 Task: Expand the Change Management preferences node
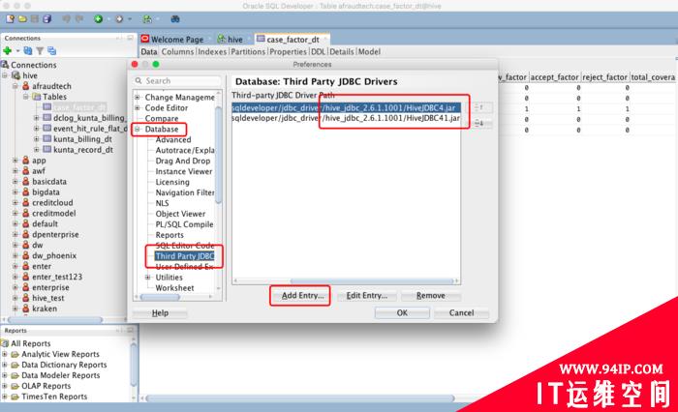(138, 97)
